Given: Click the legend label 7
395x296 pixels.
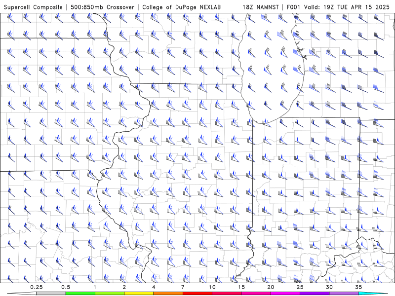Looking at the screenshot, I should (183, 287).
